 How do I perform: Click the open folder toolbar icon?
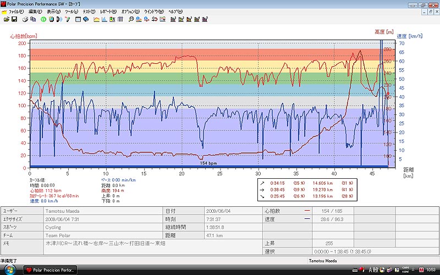click(6, 19)
